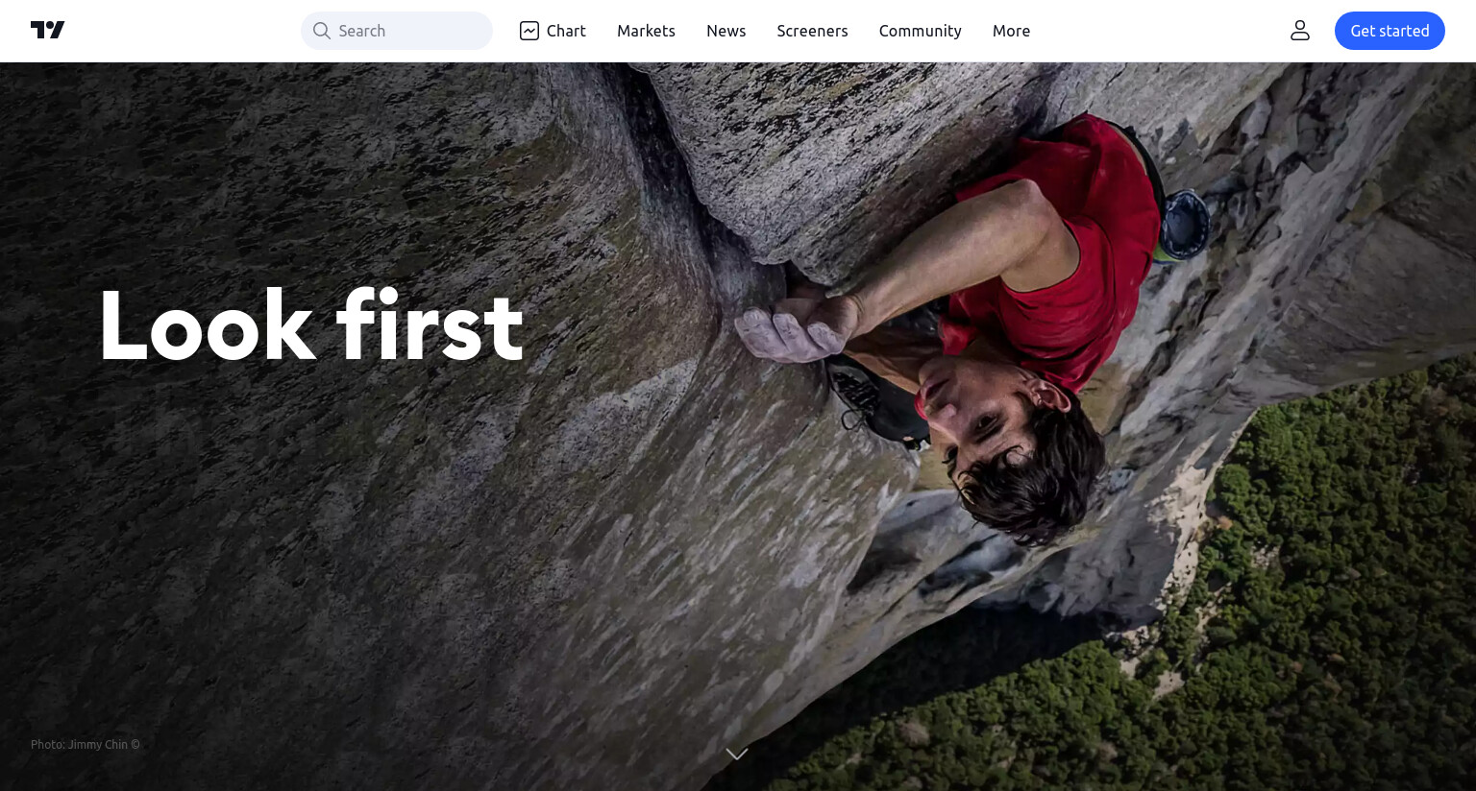This screenshot has width=1476, height=791.
Task: Focus the Search input field
Action: click(x=397, y=31)
